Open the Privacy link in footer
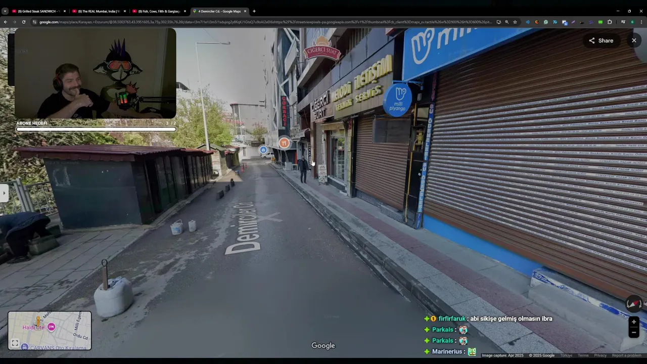 600,355
